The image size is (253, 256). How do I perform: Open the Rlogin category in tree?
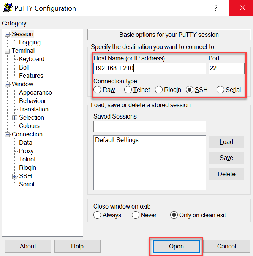(x=27, y=168)
